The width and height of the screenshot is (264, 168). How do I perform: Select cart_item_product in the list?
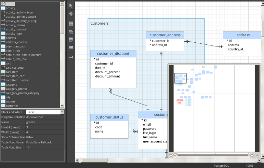click(17, 80)
